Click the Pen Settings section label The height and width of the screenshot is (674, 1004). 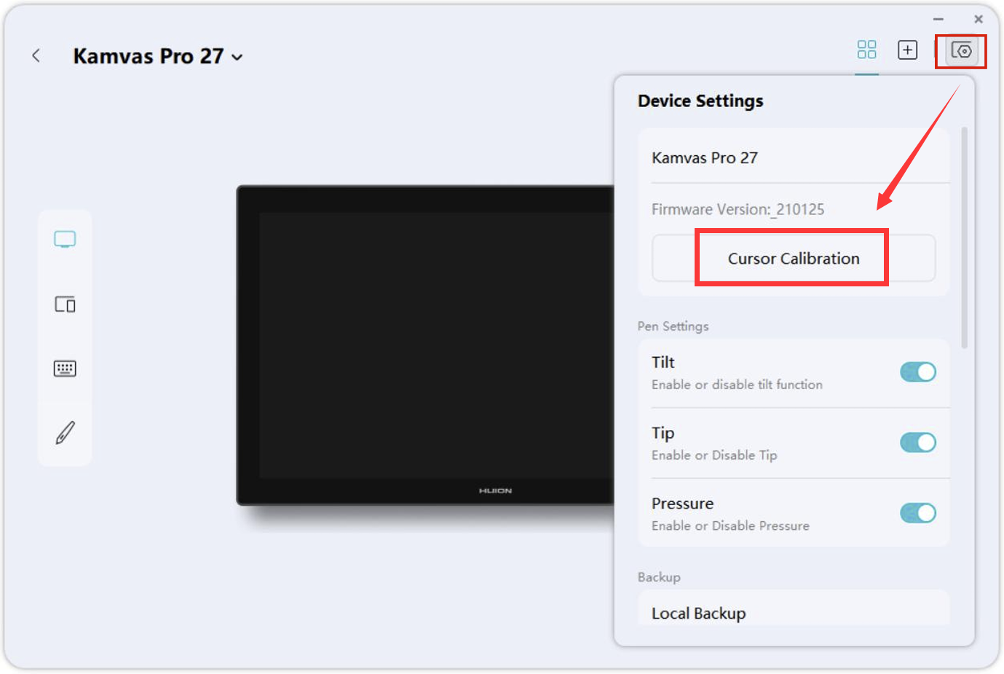(x=673, y=326)
